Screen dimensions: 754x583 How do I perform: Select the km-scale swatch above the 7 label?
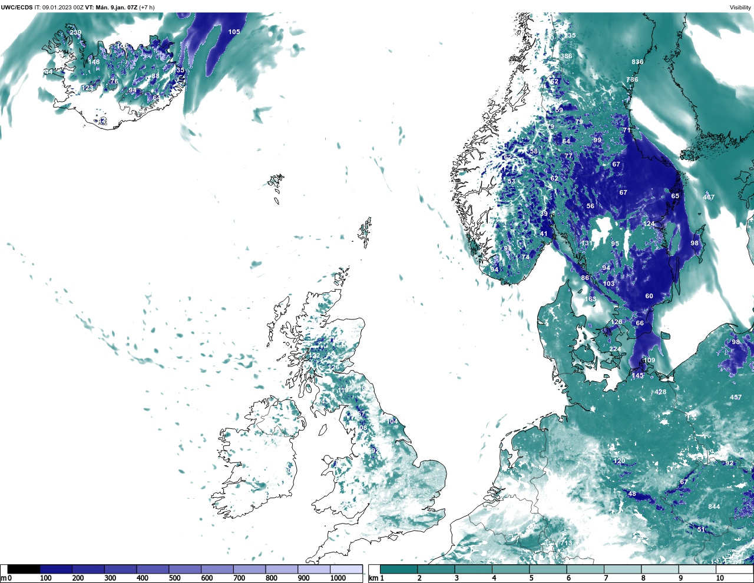(623, 569)
